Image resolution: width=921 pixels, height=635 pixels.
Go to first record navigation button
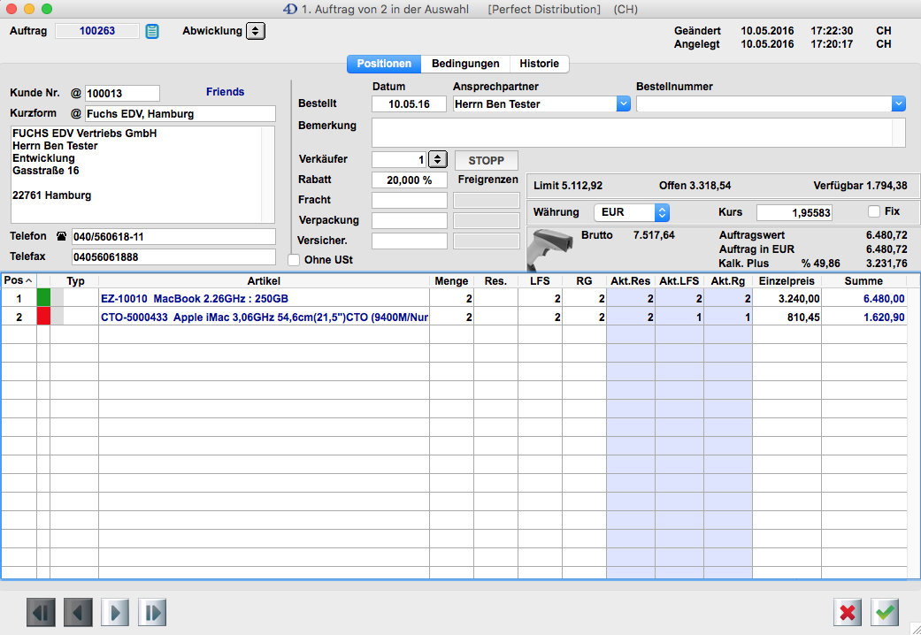coord(41,612)
